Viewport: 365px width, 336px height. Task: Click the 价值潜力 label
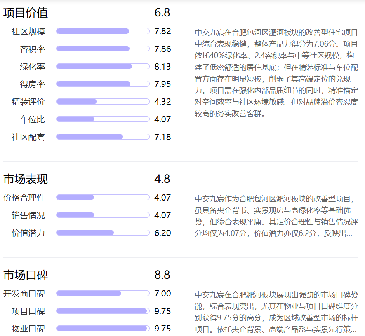[28, 233]
